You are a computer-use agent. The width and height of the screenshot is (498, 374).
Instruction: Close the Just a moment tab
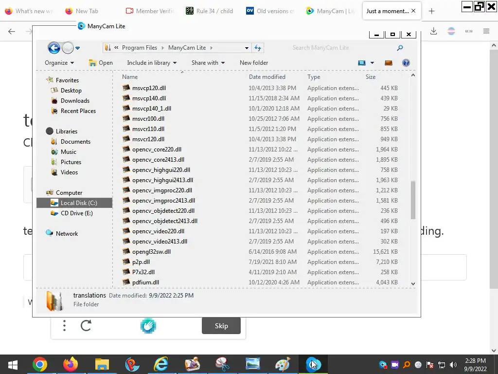point(413,11)
